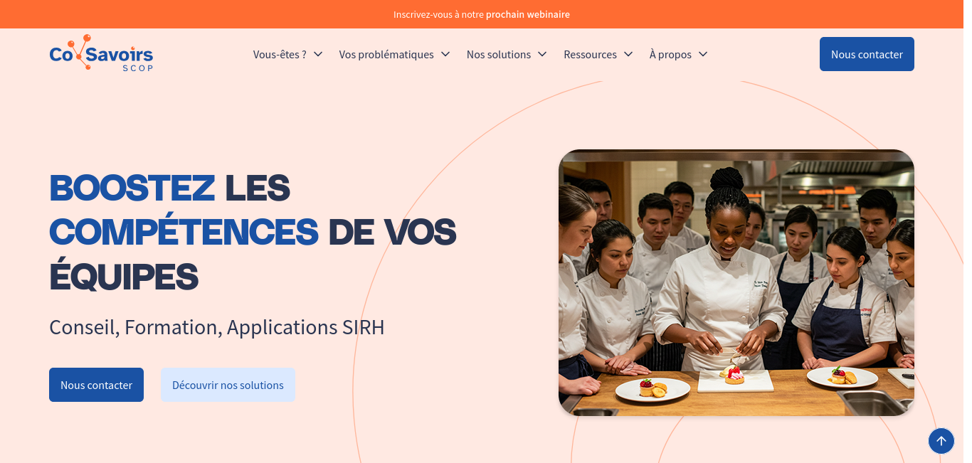
Task: Click Découvrir nos solutions button
Action: click(228, 385)
